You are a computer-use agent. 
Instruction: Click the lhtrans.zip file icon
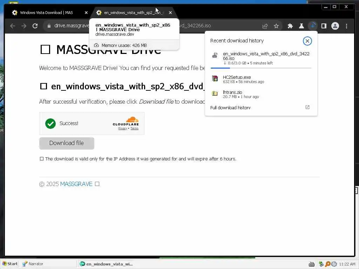(215, 93)
